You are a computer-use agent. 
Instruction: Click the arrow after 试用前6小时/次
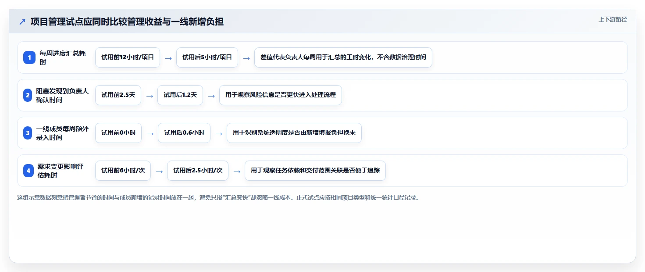[x=159, y=171]
